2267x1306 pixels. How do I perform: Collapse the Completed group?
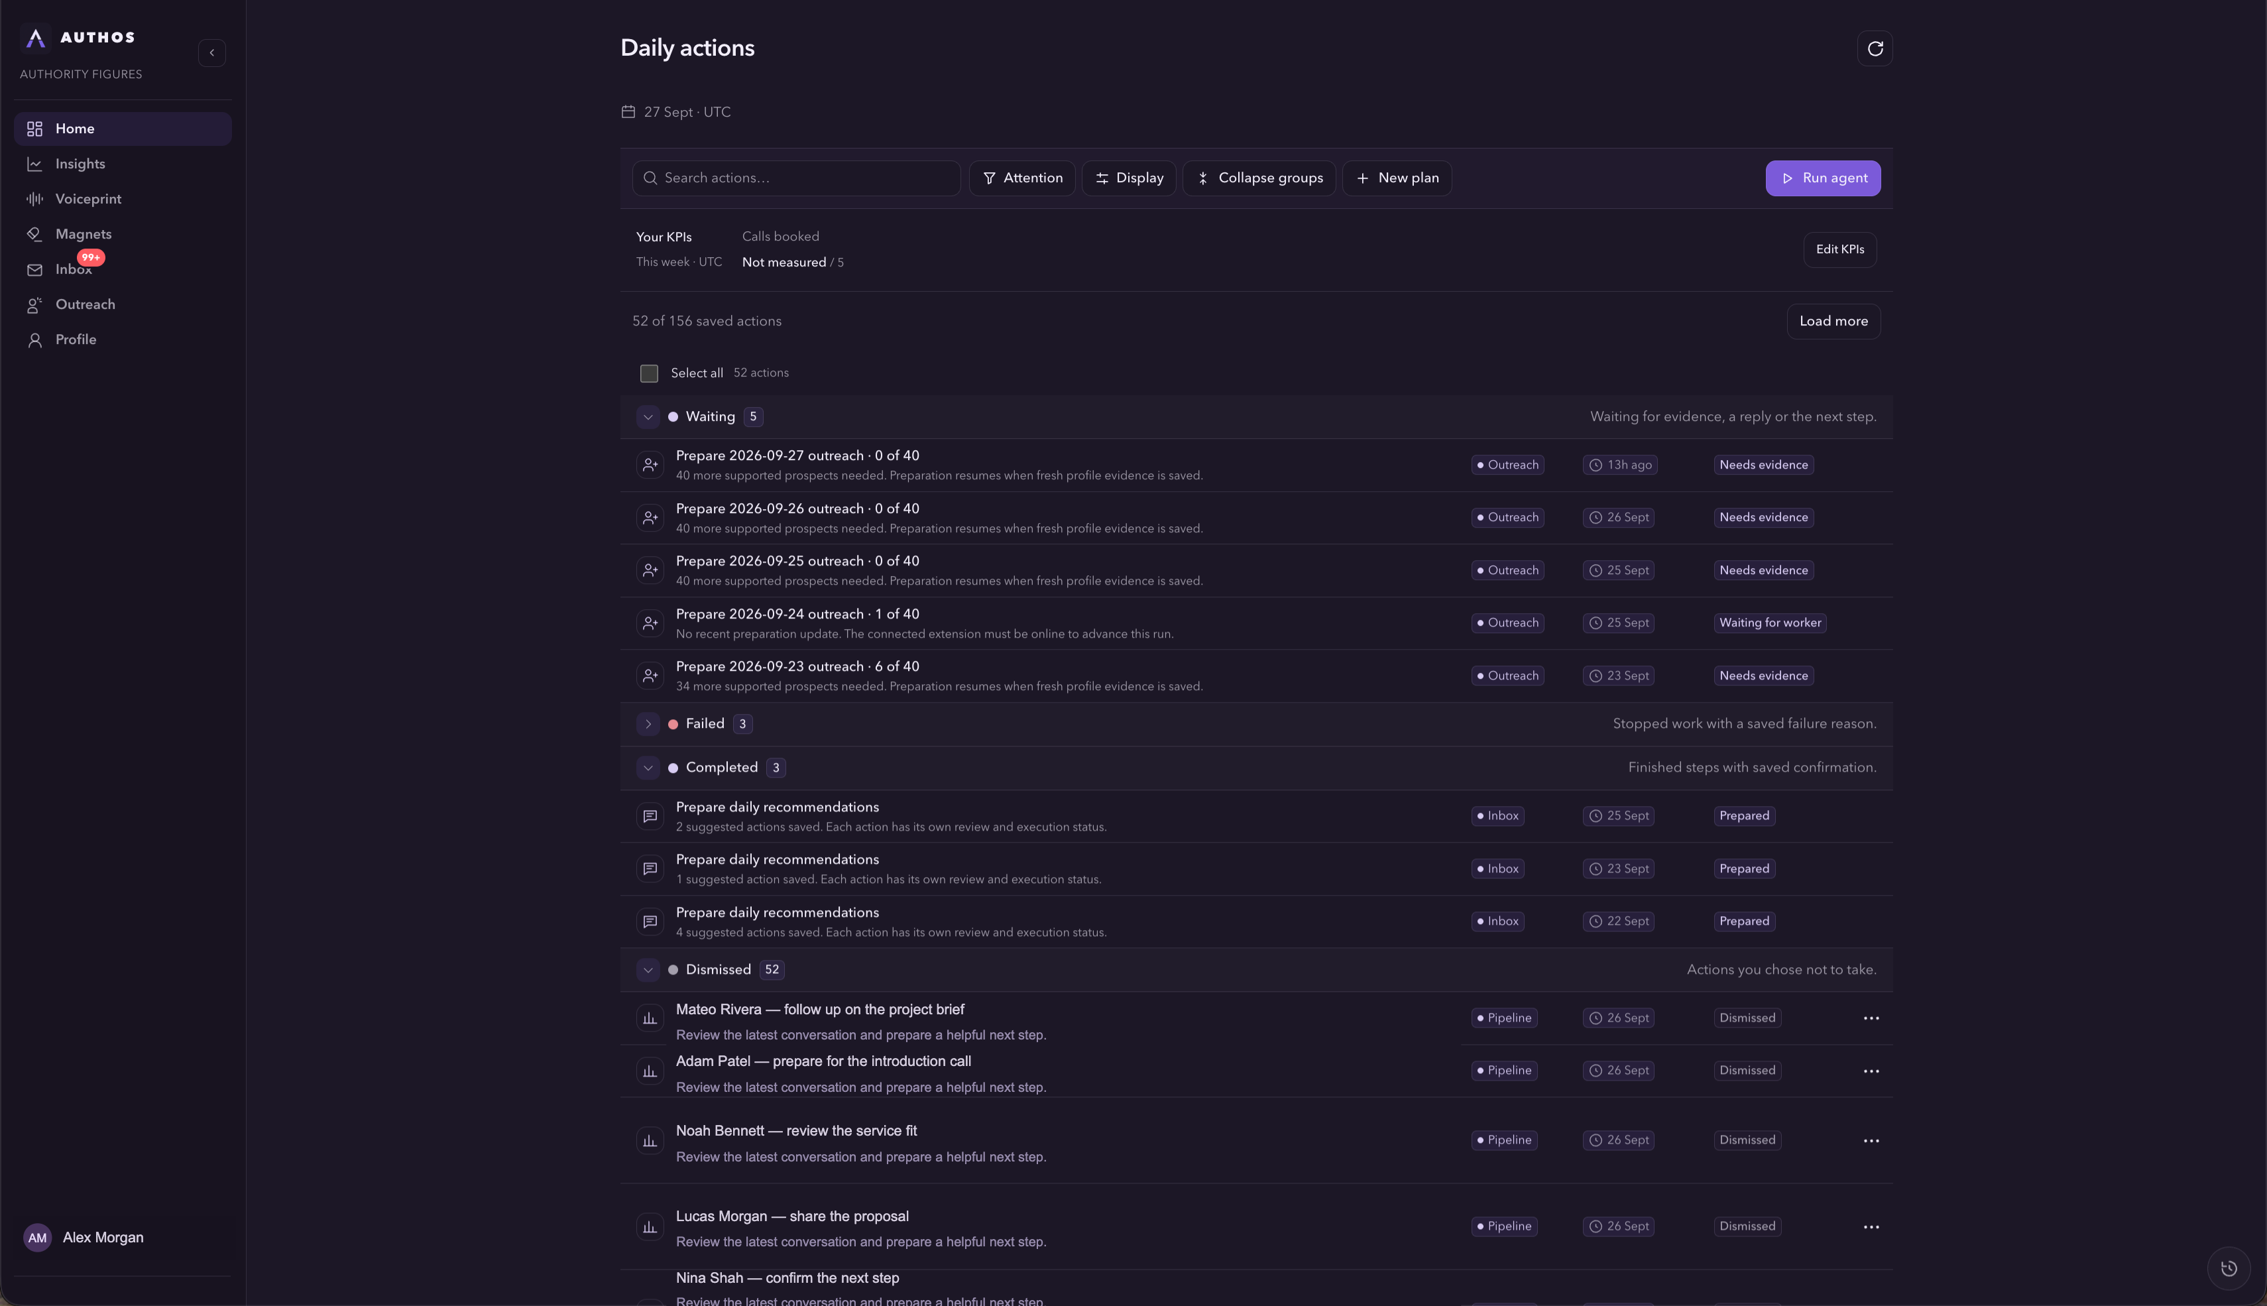648,768
